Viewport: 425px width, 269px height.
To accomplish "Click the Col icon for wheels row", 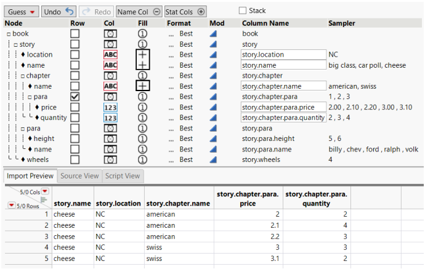I will point(110,160).
